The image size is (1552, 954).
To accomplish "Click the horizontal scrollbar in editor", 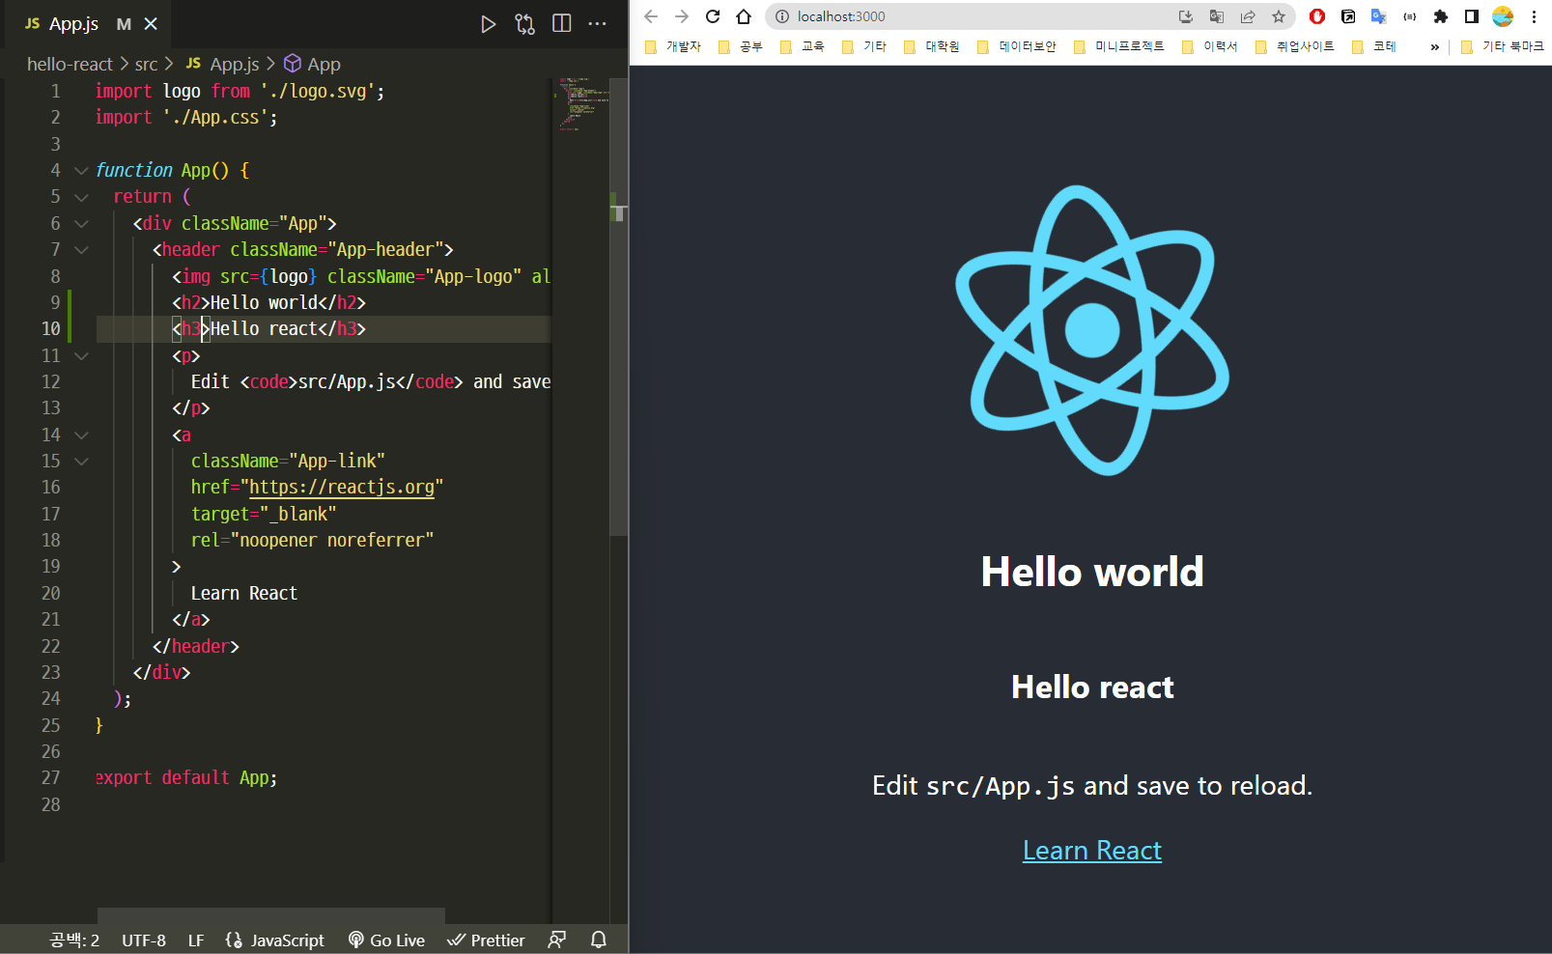I will coord(270,915).
